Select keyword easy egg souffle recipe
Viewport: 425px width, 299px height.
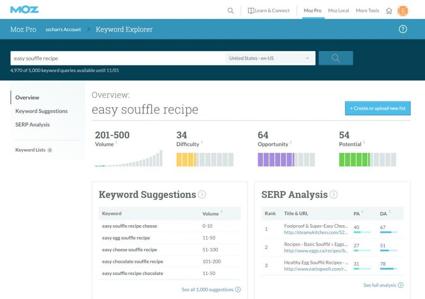(126, 238)
